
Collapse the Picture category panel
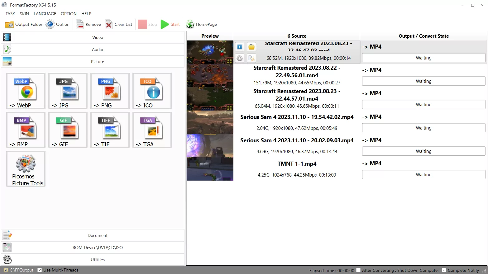[x=93, y=62]
